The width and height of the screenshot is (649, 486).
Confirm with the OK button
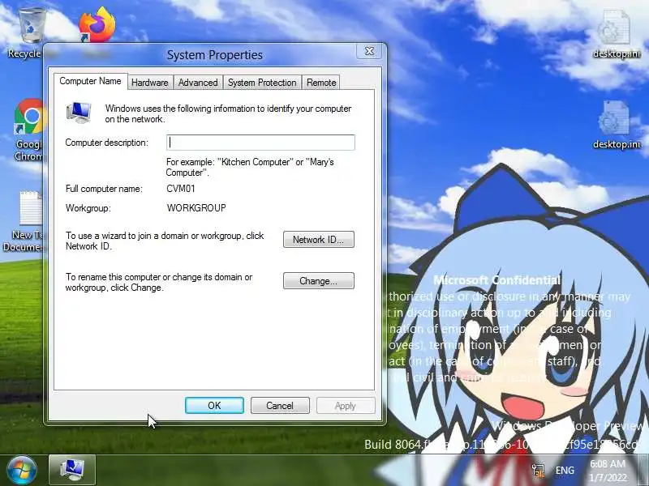pyautogui.click(x=214, y=406)
